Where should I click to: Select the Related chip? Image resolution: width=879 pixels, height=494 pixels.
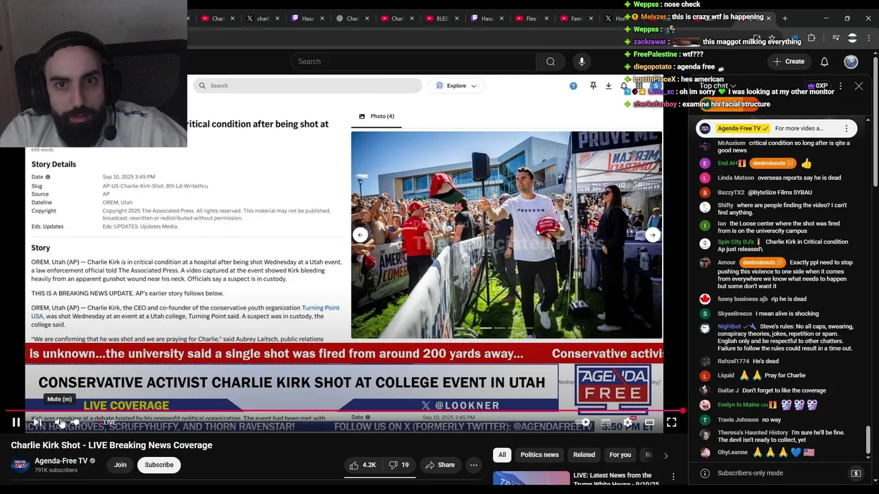[x=584, y=454]
